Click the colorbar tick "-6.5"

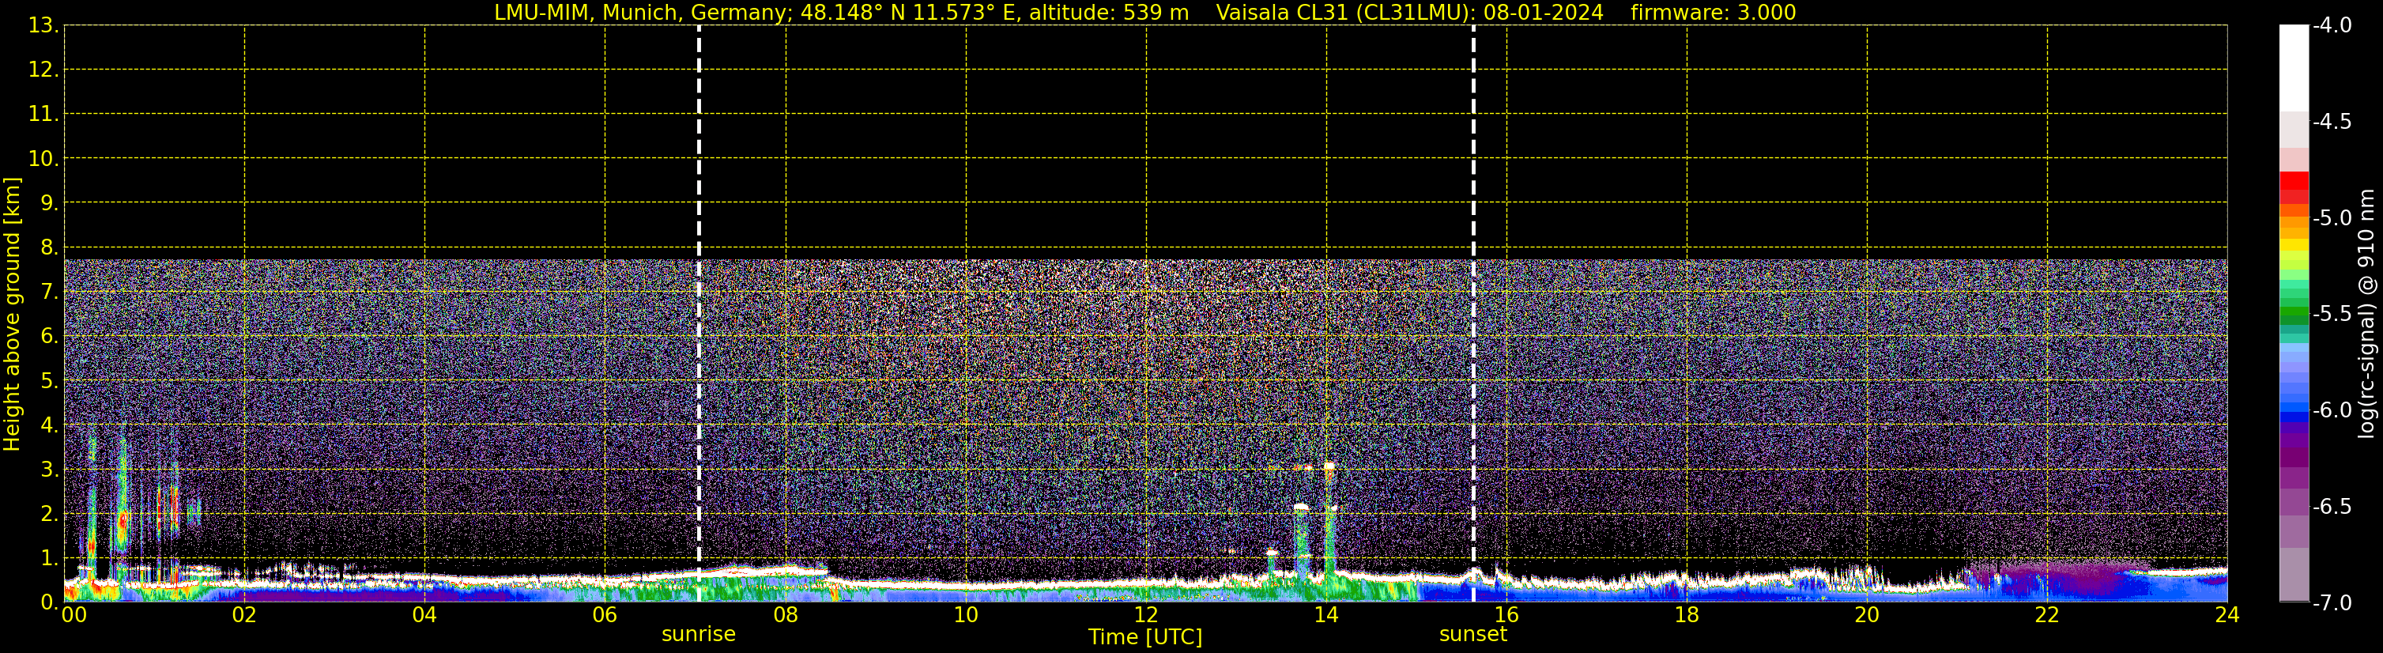(x=2331, y=507)
